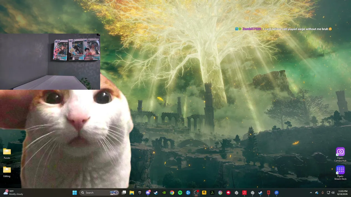Open the NVIDIA app on the taskbar

coord(164,193)
